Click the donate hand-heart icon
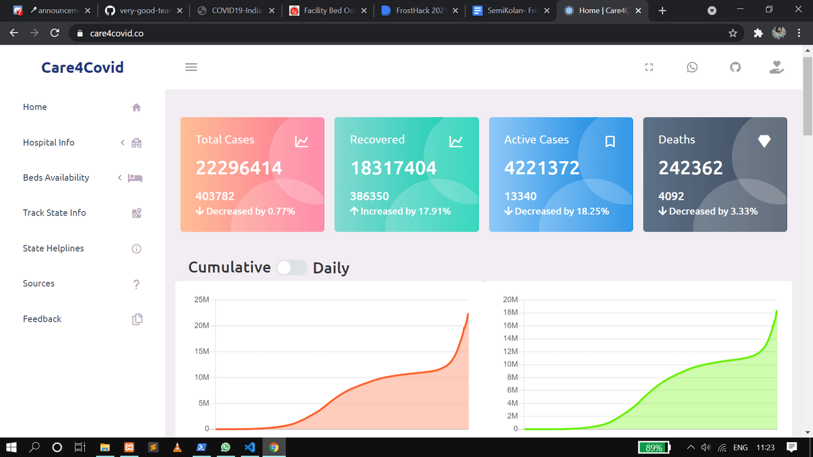 pos(777,67)
